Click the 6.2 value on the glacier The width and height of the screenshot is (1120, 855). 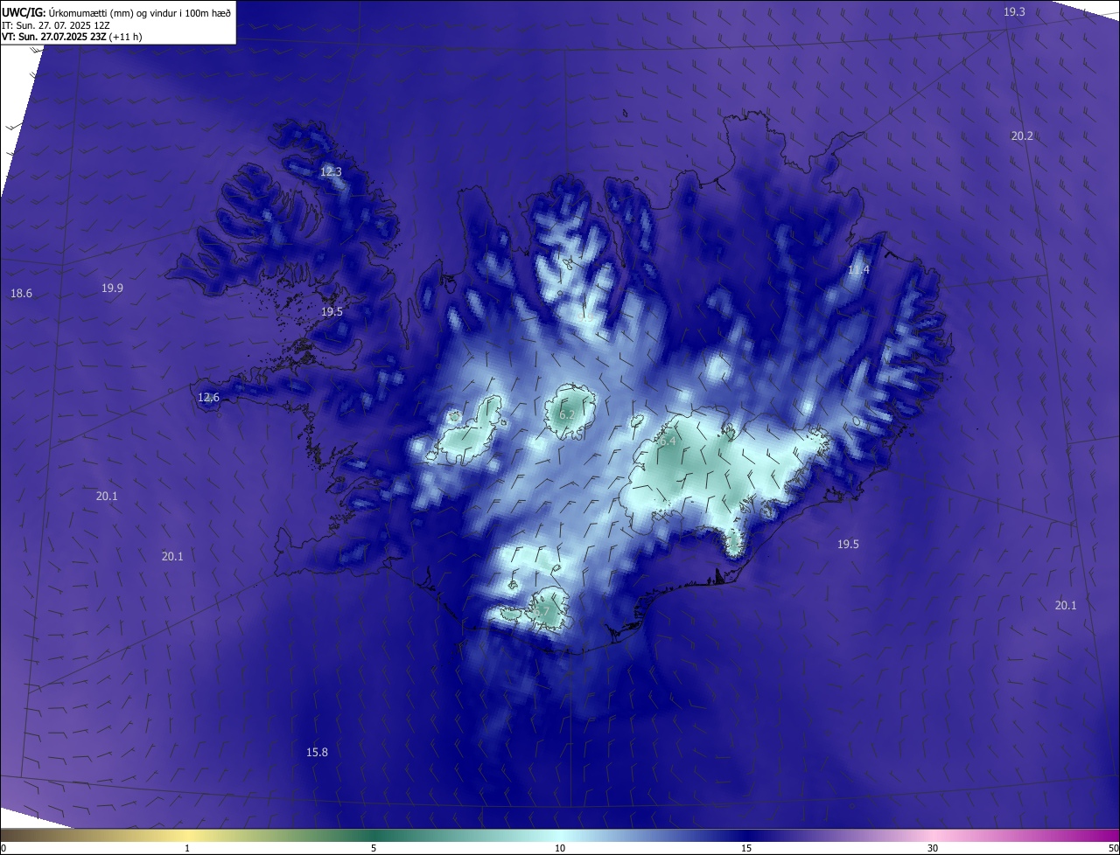tap(567, 414)
